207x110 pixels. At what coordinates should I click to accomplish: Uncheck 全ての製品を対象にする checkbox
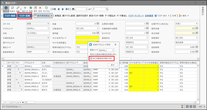(91, 58)
